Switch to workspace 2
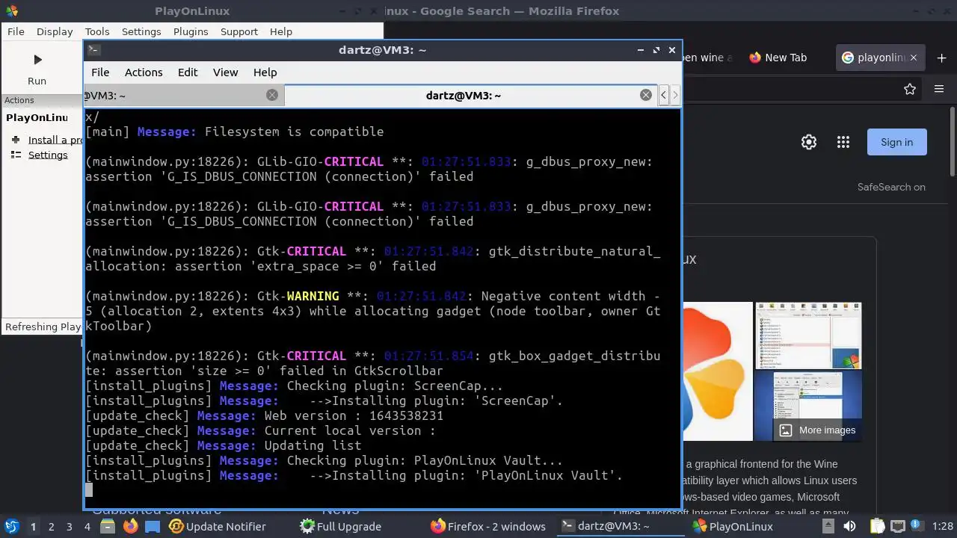The height and width of the screenshot is (538, 957). (x=52, y=526)
